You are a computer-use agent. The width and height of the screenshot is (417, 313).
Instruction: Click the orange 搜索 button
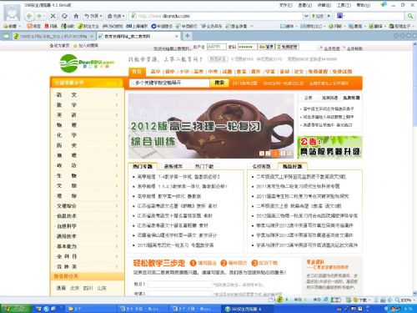(x=219, y=83)
